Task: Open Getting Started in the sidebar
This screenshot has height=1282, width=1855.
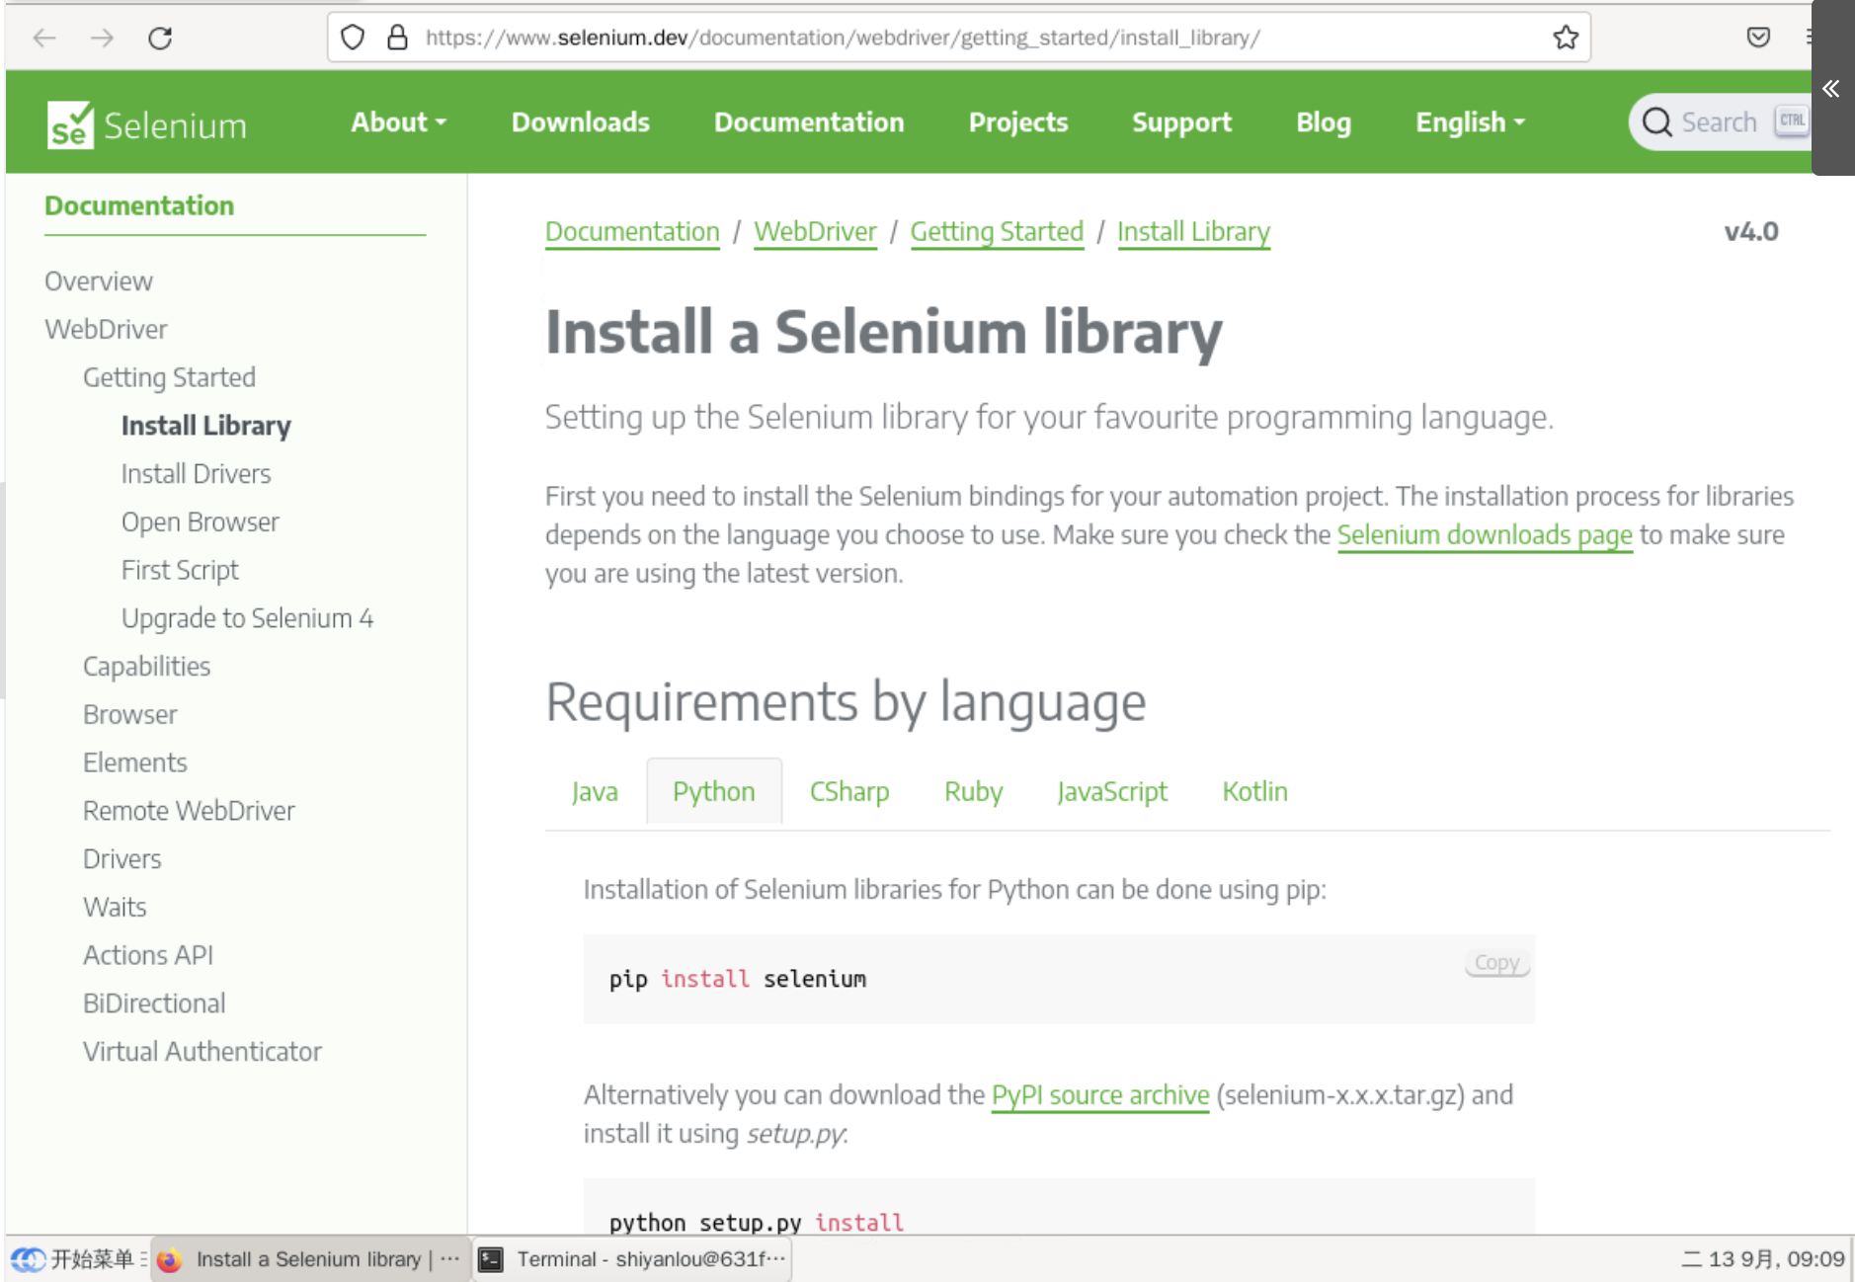Action: click(169, 378)
